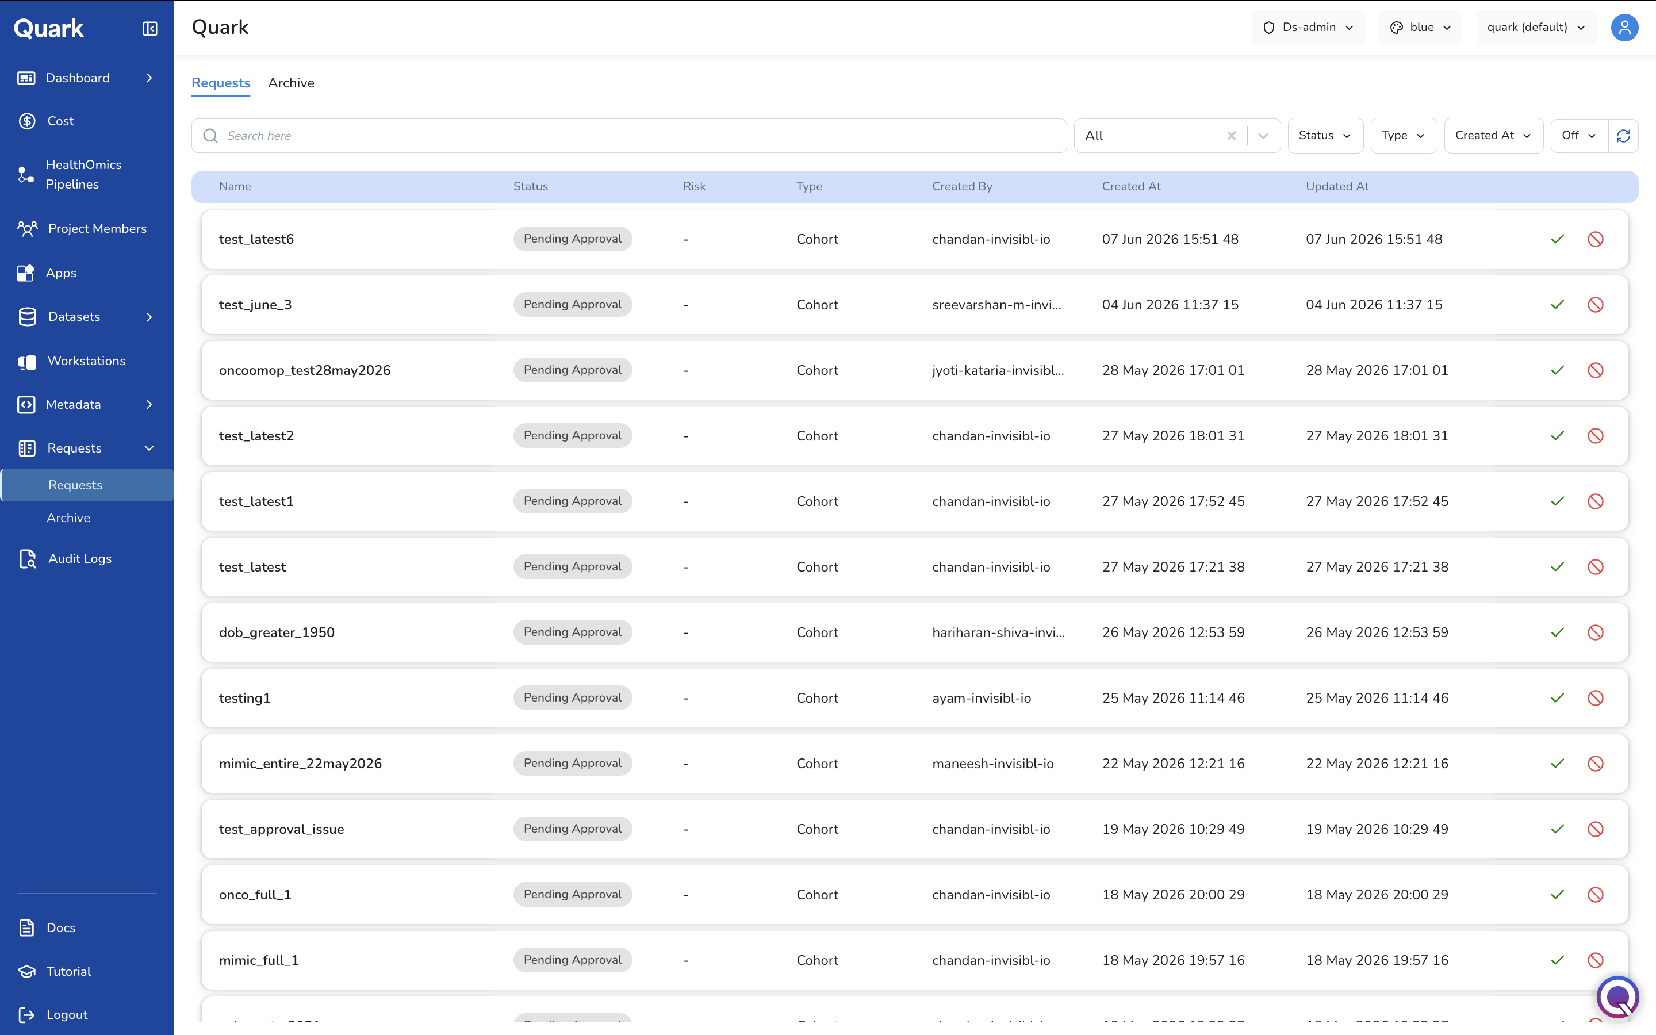1656x1035 pixels.
Task: Approve the test_latest2 request
Action: [x=1558, y=436]
